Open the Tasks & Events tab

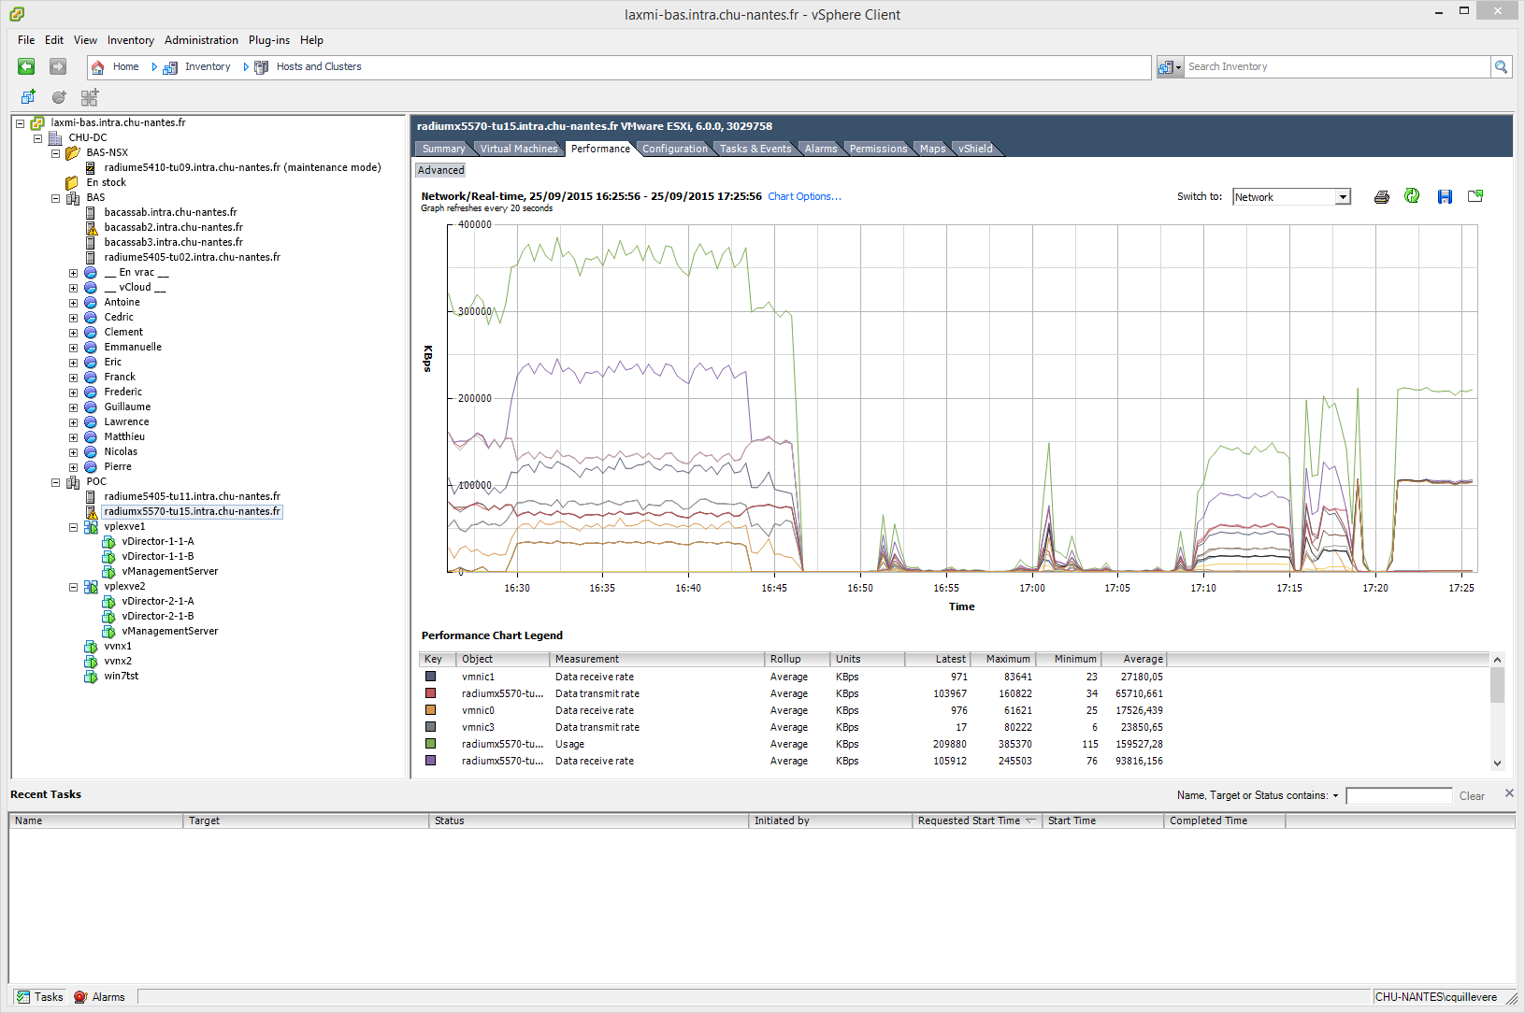(x=755, y=149)
